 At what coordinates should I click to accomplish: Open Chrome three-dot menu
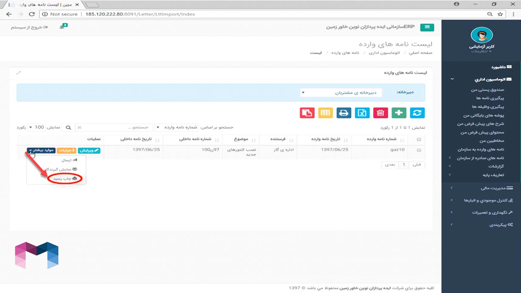coord(513,14)
